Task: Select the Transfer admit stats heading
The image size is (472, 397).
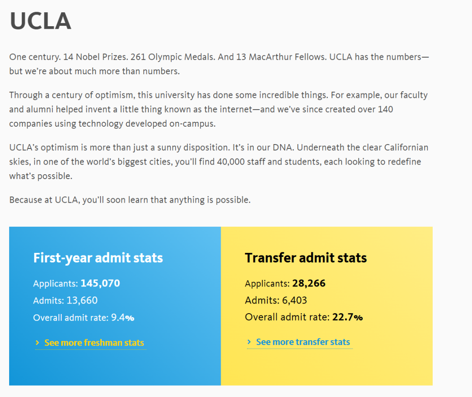Action: click(x=305, y=258)
